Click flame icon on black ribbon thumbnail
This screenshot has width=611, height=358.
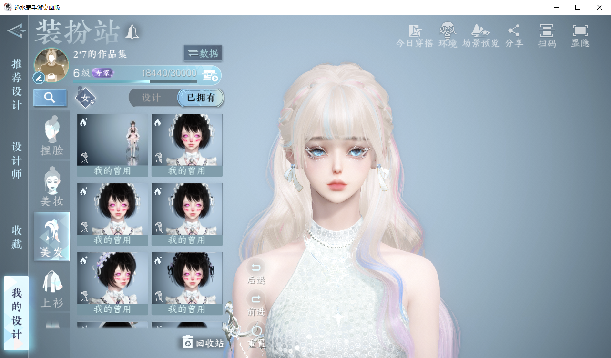coord(158,260)
